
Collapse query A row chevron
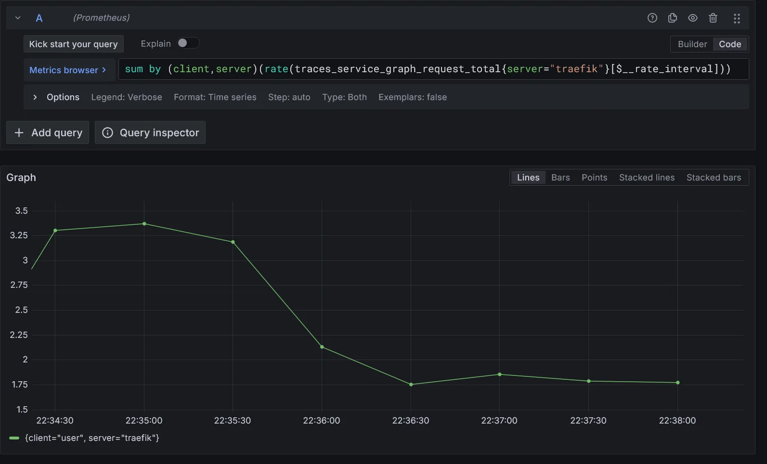(18, 18)
